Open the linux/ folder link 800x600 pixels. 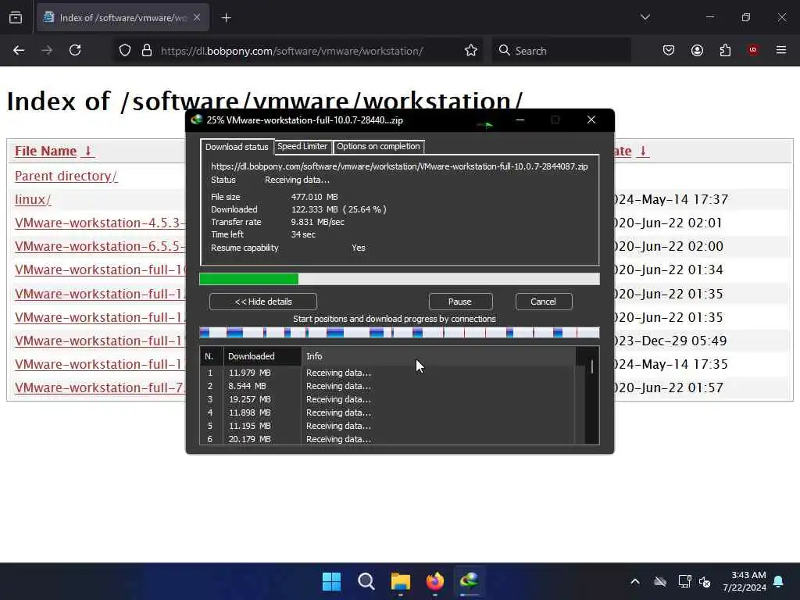(33, 199)
